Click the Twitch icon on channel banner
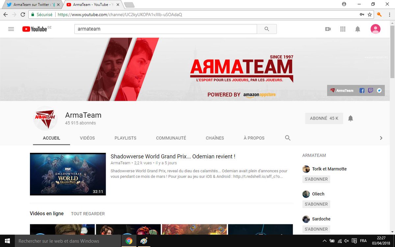Image resolution: width=395 pixels, height=247 pixels. coord(371,91)
